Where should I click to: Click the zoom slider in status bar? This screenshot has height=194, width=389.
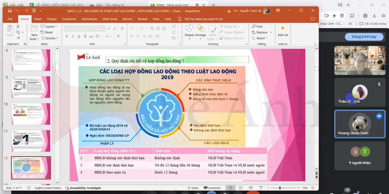pyautogui.click(x=280, y=188)
